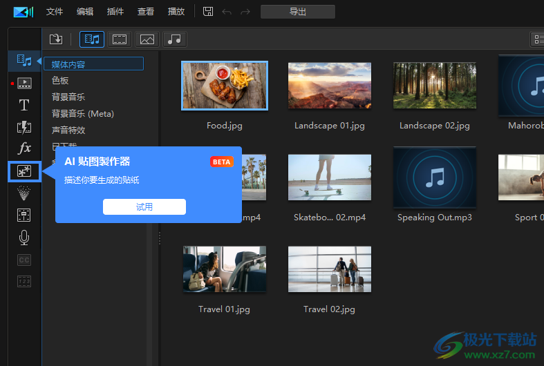Click the BETA badge in popup
The height and width of the screenshot is (366, 544).
pos(222,162)
